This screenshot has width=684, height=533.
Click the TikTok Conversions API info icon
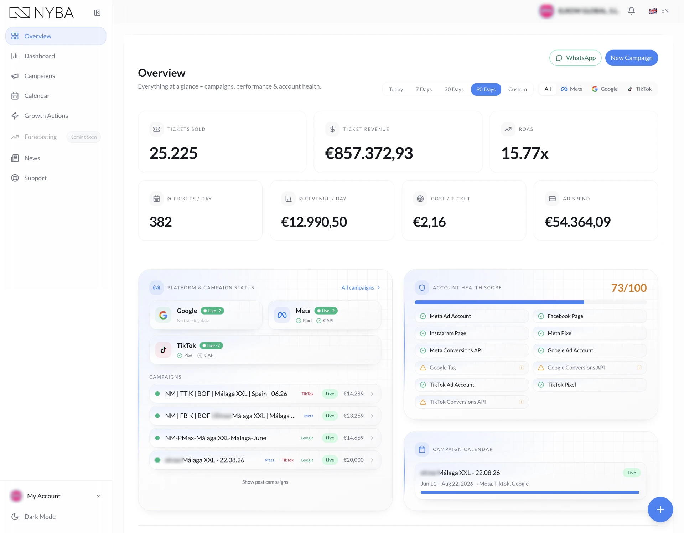coord(521,402)
